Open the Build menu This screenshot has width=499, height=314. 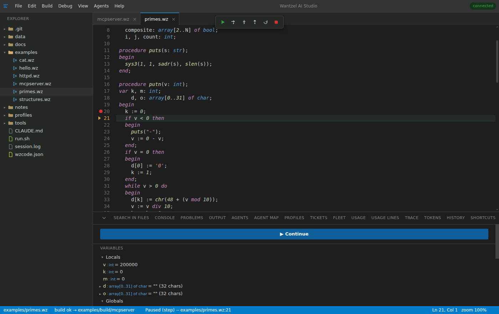47,6
